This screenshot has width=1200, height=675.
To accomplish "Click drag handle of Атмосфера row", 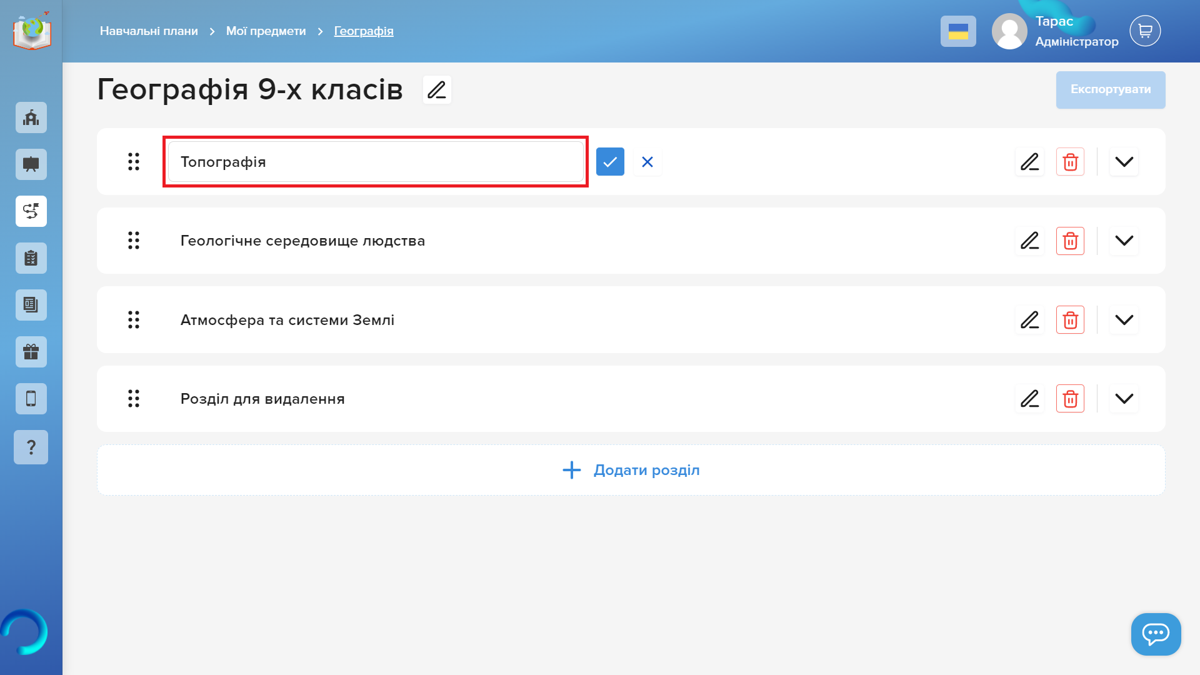I will coord(134,320).
